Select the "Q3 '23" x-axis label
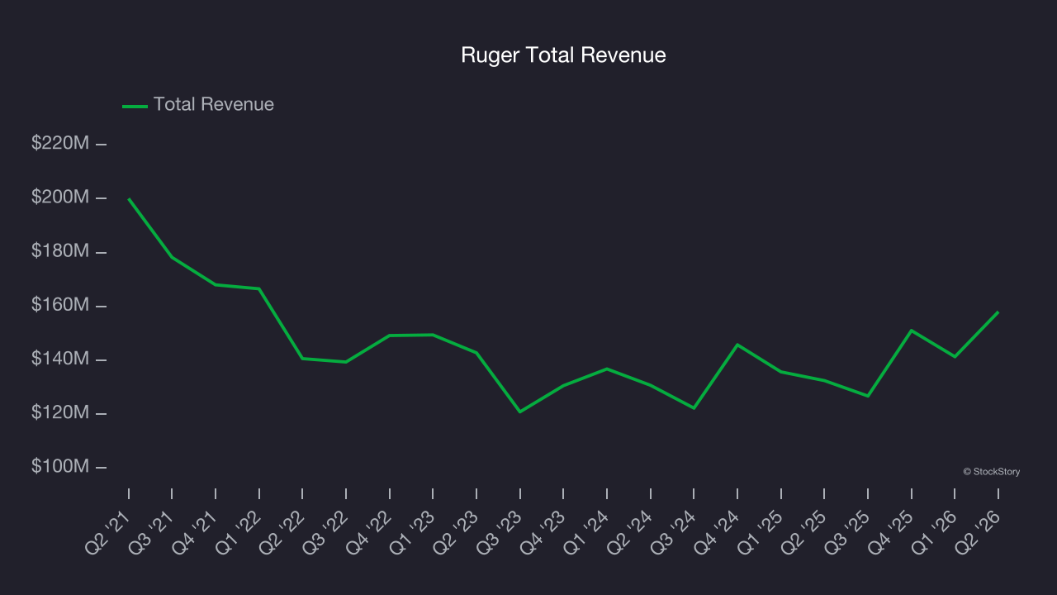The height and width of the screenshot is (595, 1057). (501, 531)
